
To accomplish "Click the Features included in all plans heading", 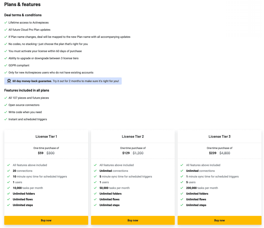I will point(27,90).
